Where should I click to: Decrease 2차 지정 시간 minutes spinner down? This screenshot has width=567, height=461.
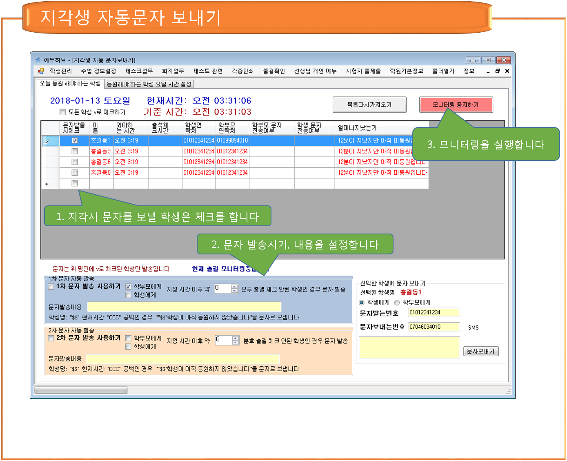236,343
